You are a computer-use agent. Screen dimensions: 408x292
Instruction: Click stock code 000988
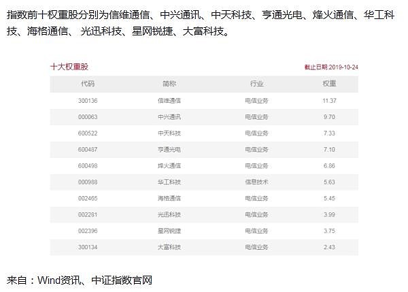[88, 182]
